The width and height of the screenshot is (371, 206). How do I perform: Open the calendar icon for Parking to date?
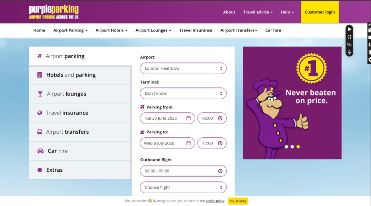pos(188,143)
